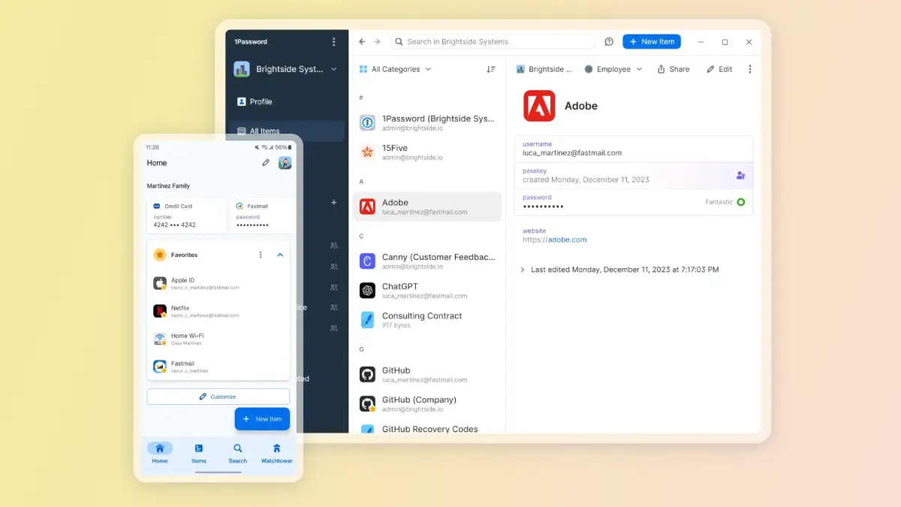Screen dimensions: 901x507
Task: Open the Profile item in sidebar
Action: point(261,101)
